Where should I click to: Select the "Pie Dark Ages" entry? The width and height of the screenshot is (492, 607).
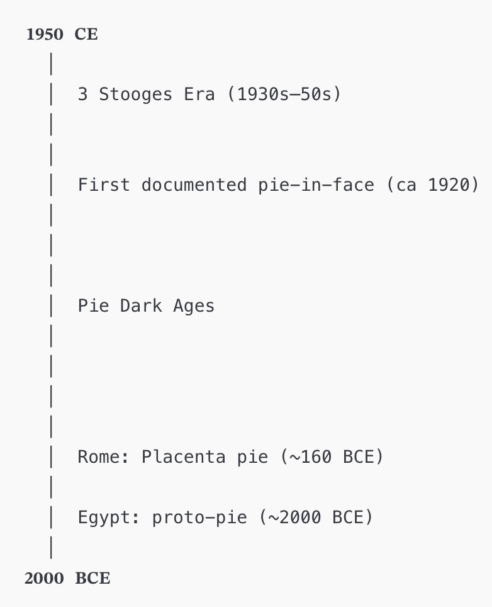coord(146,306)
